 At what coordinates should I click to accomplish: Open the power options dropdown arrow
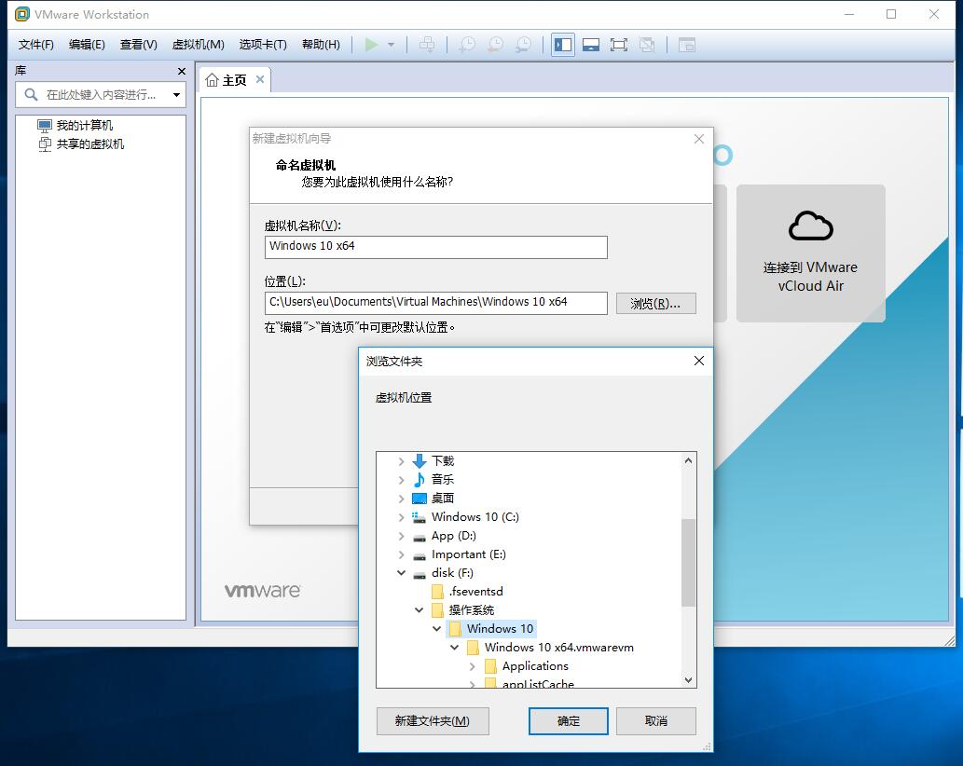[392, 45]
